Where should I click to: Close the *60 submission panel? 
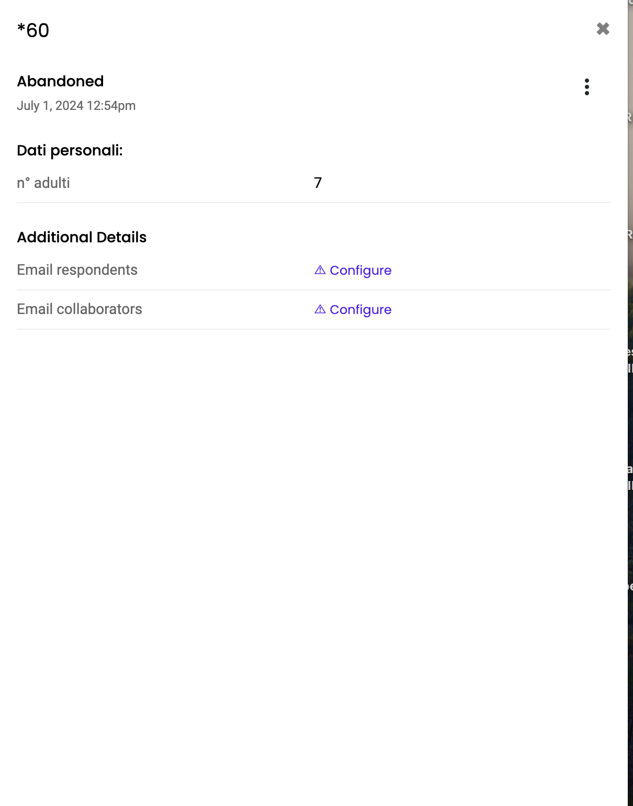[603, 29]
